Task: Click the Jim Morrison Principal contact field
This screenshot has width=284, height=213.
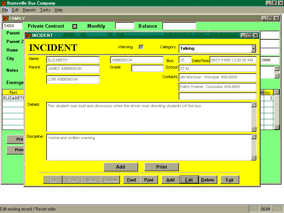Action: (x=218, y=77)
